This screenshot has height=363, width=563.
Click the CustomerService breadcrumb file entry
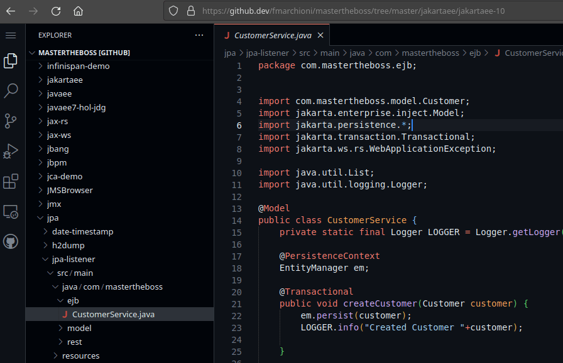[528, 53]
